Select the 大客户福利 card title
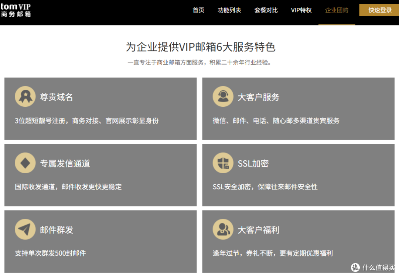 tap(259, 230)
